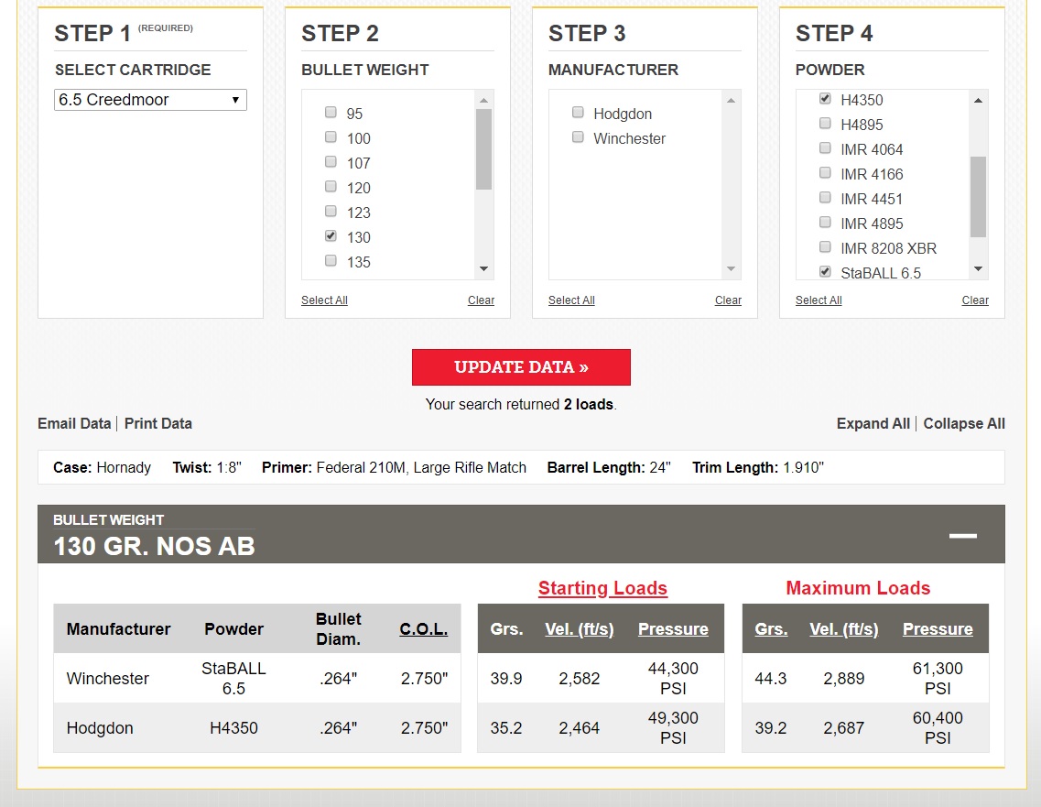Uncheck the StaBALL 6.5 powder checkbox
This screenshot has width=1041, height=807.
pyautogui.click(x=825, y=272)
